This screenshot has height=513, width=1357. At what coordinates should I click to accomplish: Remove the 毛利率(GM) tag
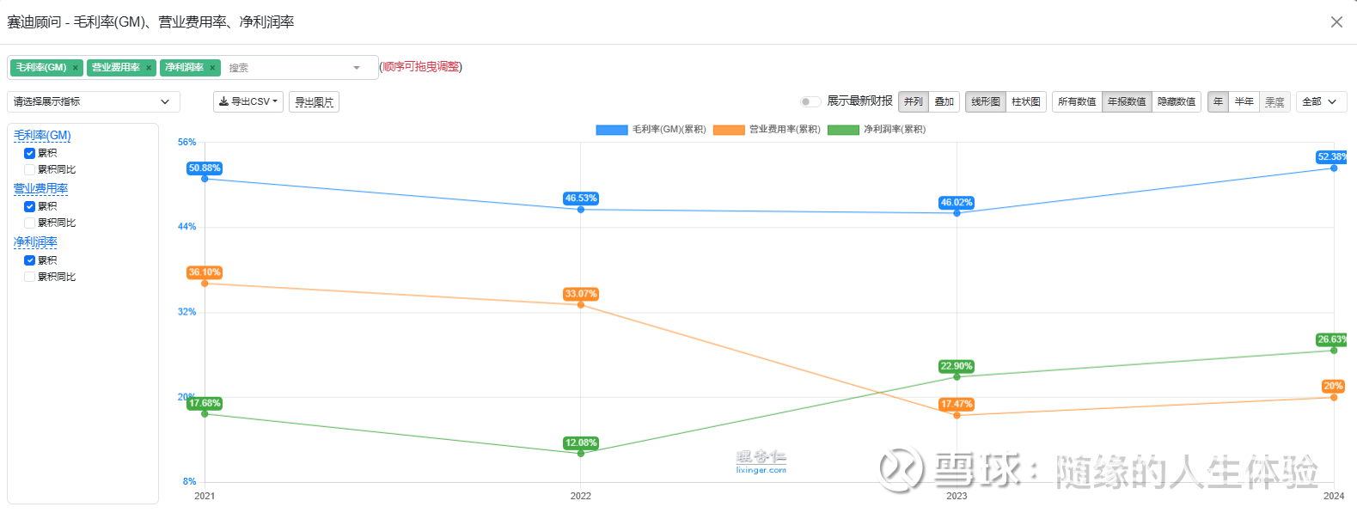pos(75,68)
